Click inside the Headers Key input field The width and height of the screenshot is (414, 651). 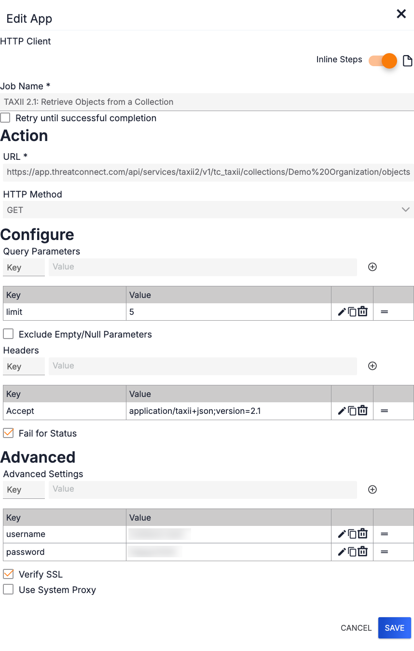click(24, 366)
